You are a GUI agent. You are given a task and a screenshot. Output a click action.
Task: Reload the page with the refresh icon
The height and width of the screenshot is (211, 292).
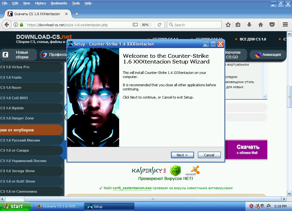point(159,25)
